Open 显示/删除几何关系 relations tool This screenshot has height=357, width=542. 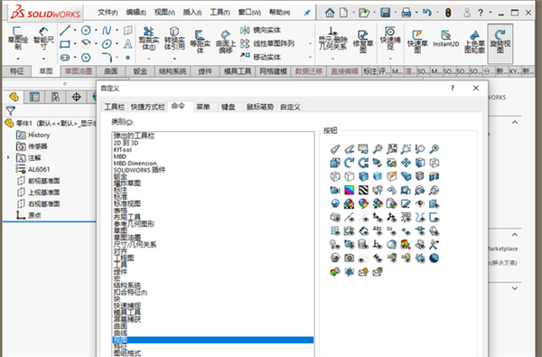point(332,39)
